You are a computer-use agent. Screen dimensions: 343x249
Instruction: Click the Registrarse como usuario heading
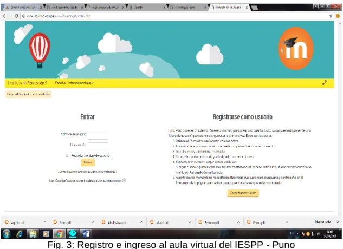coord(243,117)
